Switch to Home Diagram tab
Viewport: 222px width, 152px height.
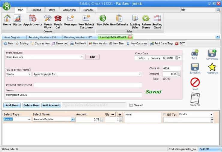[x=14, y=37]
